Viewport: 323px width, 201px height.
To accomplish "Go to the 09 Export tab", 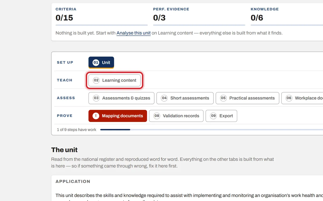I will [221, 116].
